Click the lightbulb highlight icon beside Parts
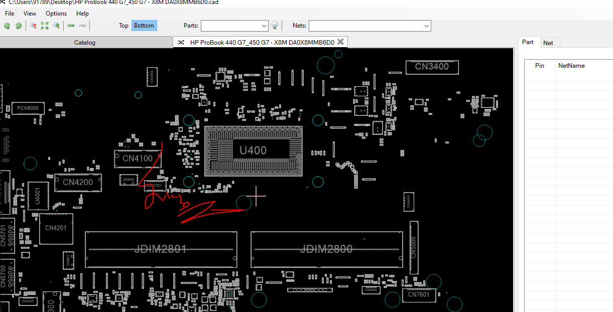The image size is (613, 312). click(275, 26)
